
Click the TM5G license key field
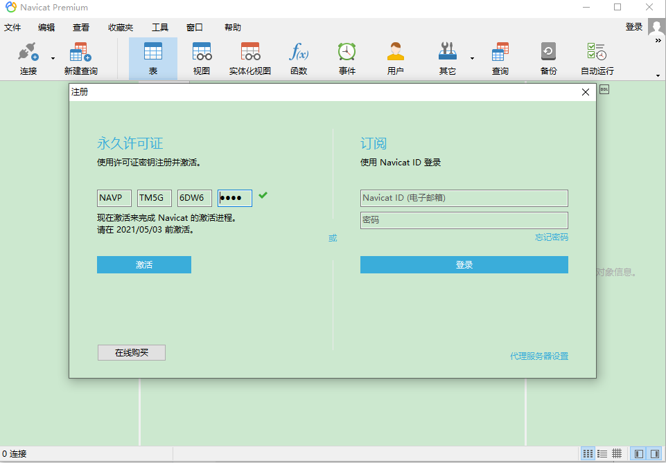click(155, 198)
